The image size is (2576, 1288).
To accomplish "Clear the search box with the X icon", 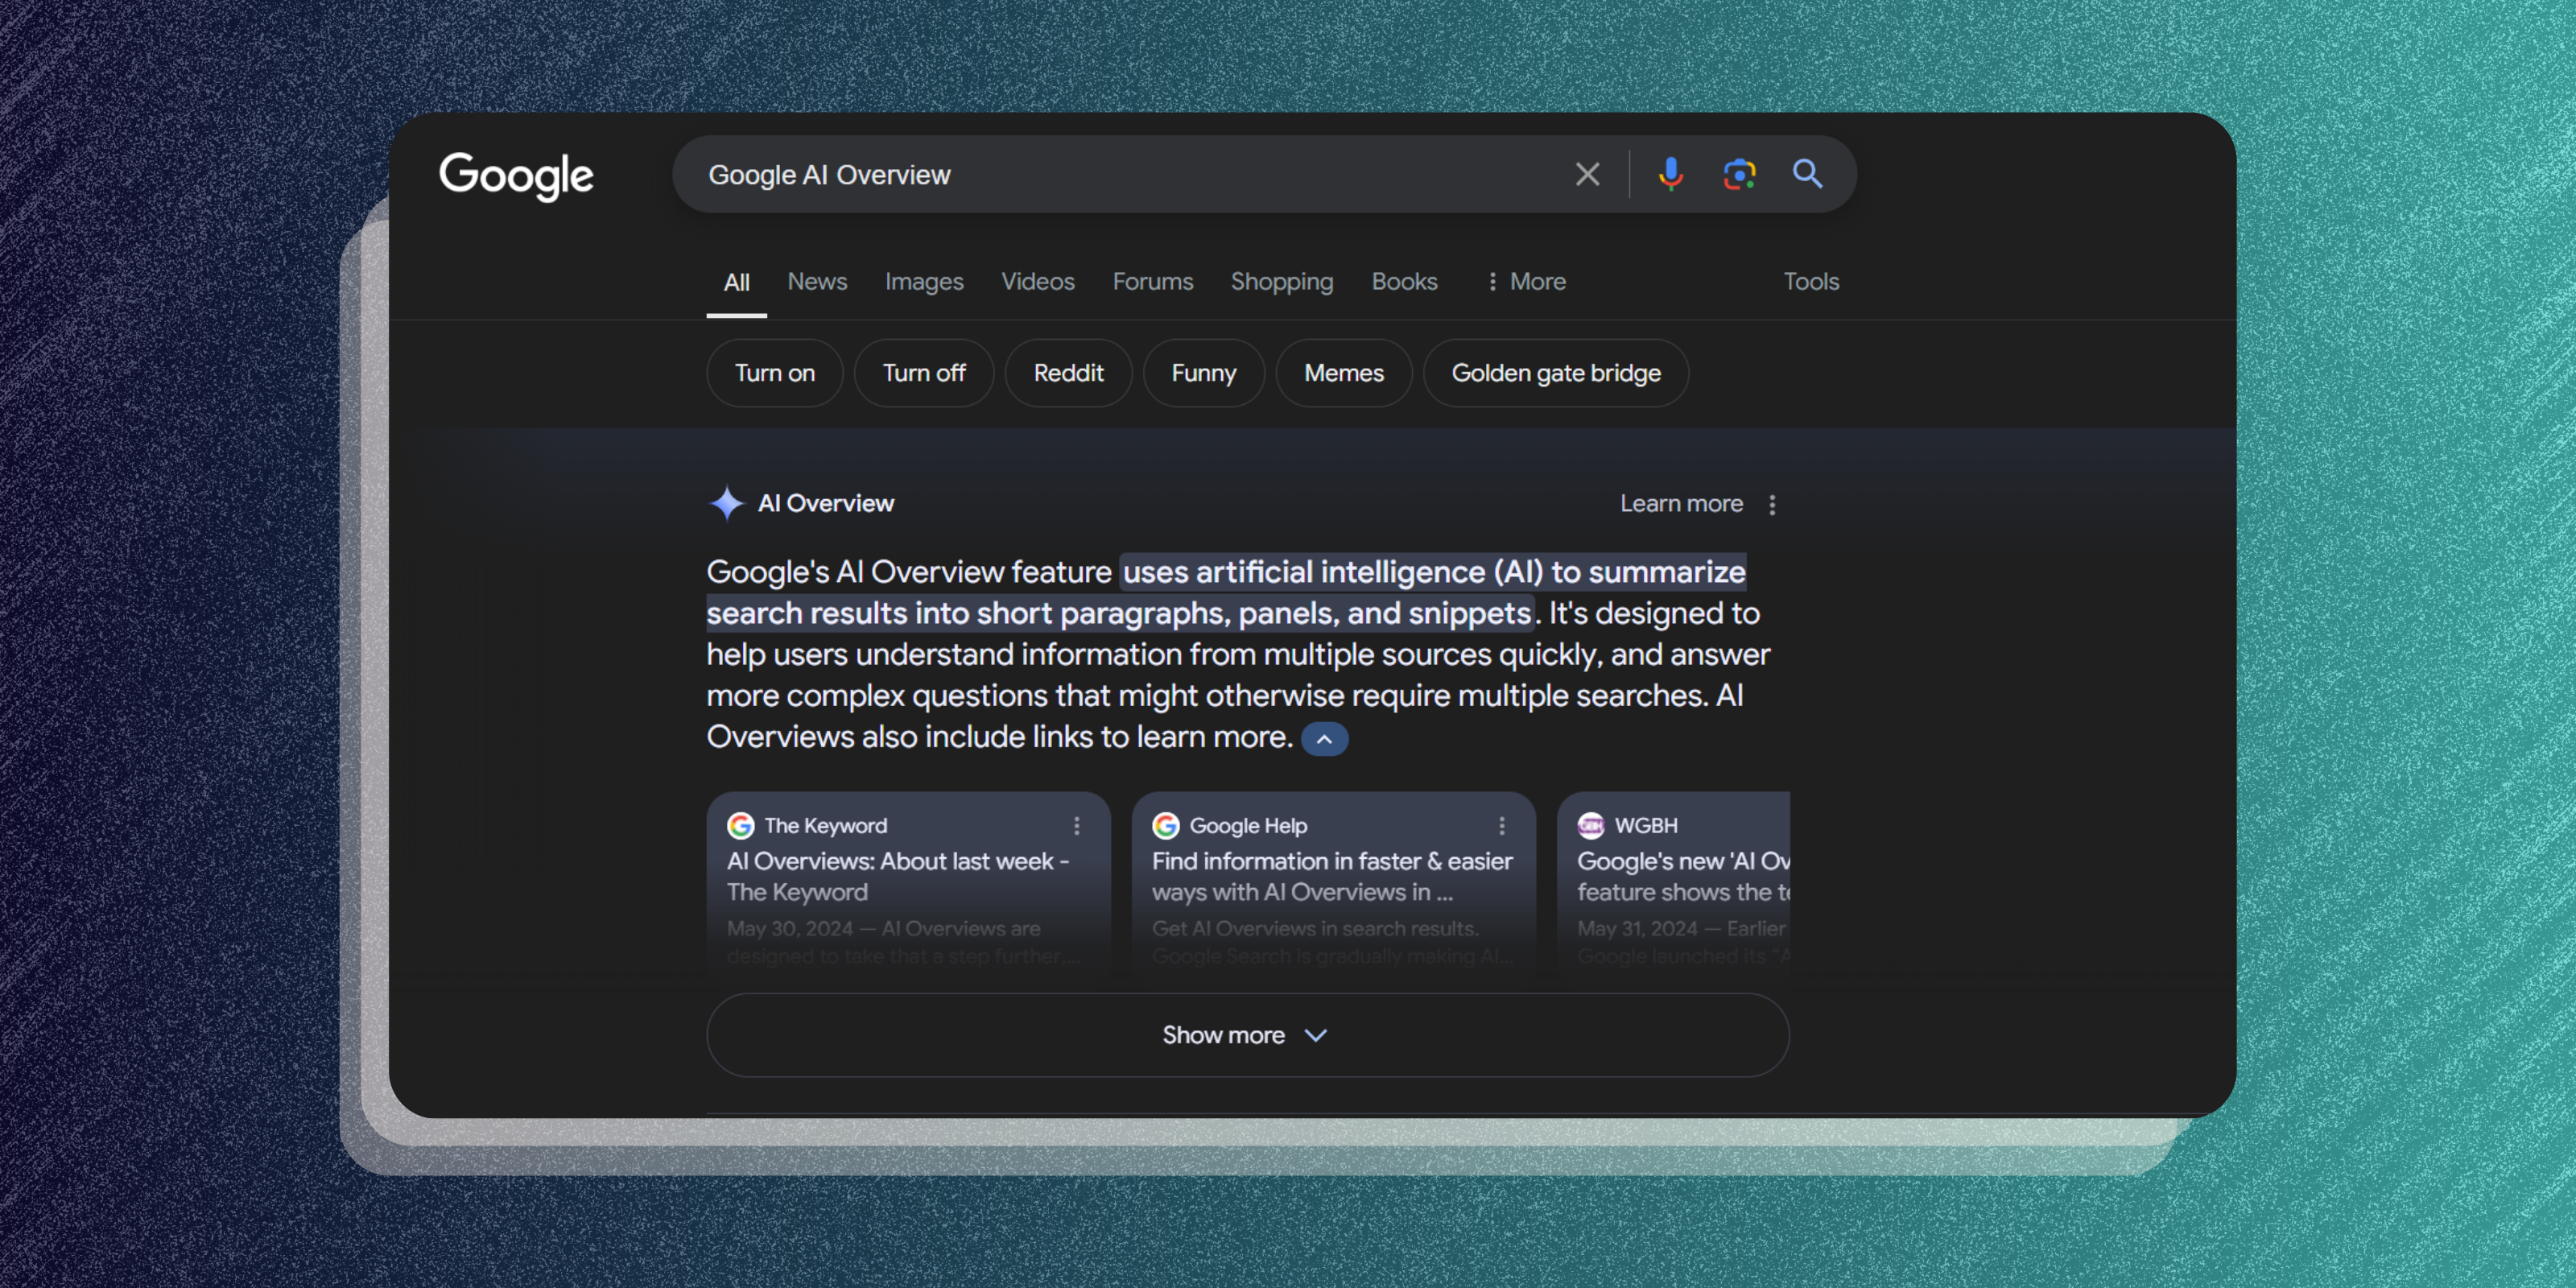I will (x=1587, y=174).
